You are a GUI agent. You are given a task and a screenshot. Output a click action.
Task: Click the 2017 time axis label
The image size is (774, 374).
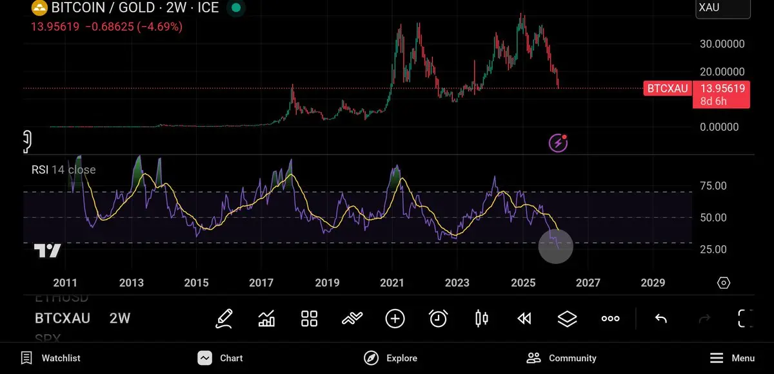coord(261,283)
